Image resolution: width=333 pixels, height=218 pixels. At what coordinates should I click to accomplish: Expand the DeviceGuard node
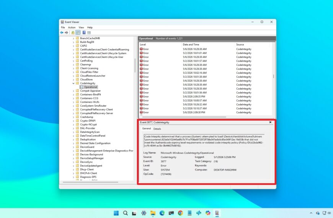(x=73, y=147)
